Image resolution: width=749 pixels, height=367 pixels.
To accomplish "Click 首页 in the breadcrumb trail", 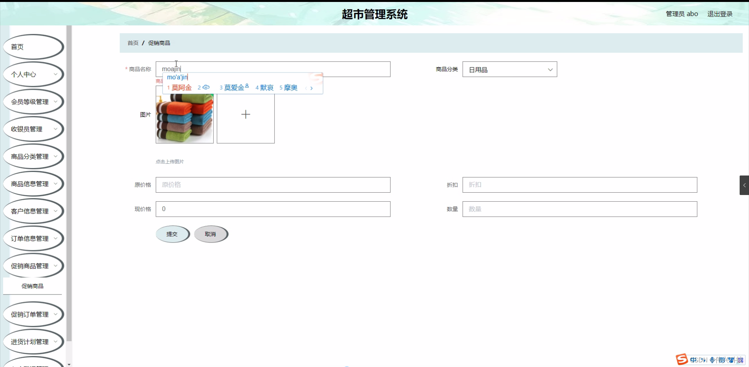I will click(132, 43).
